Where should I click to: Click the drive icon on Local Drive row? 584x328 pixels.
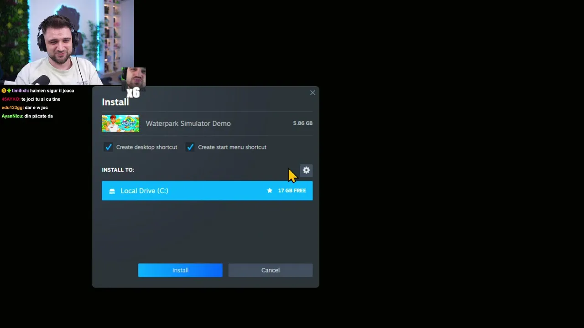112,191
